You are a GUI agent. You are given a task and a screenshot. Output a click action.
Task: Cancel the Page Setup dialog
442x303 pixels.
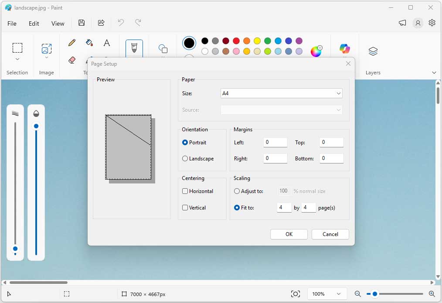[330, 234]
